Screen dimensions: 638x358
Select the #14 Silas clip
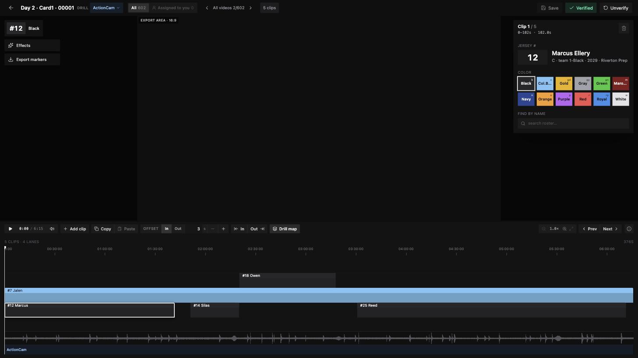215,310
